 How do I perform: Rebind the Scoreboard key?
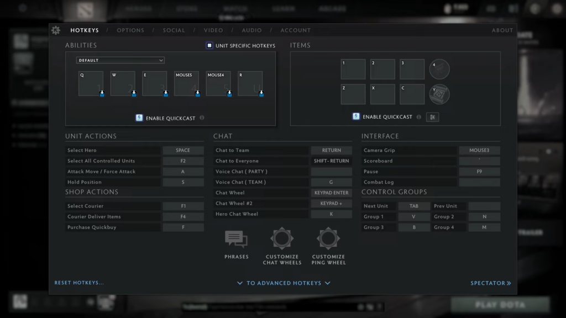479,161
